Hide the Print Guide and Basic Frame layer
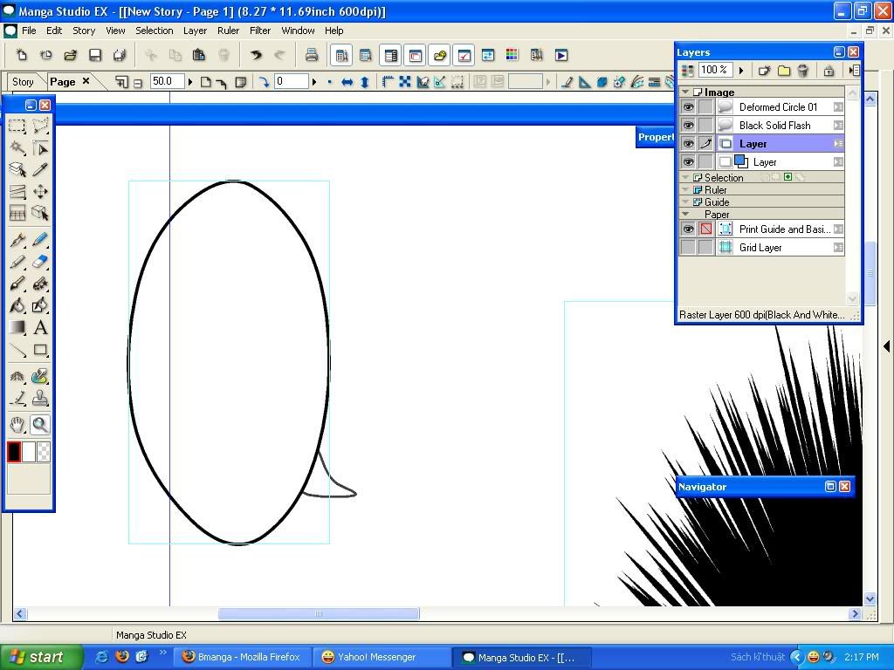Viewport: 894px width, 670px height. [688, 229]
